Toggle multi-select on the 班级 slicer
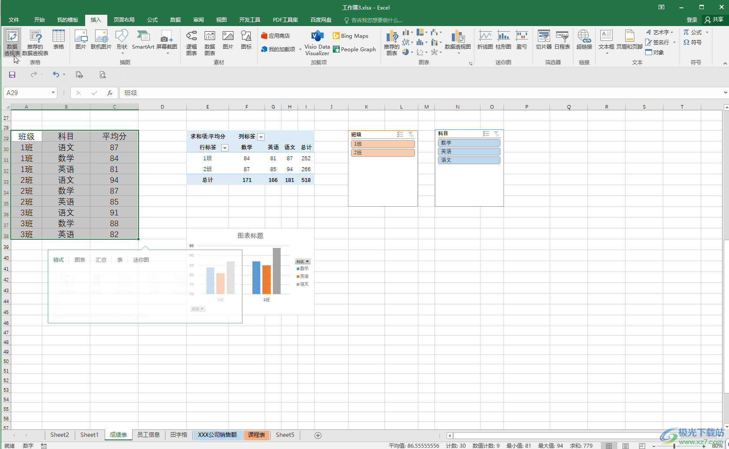729x449 pixels. pos(400,135)
